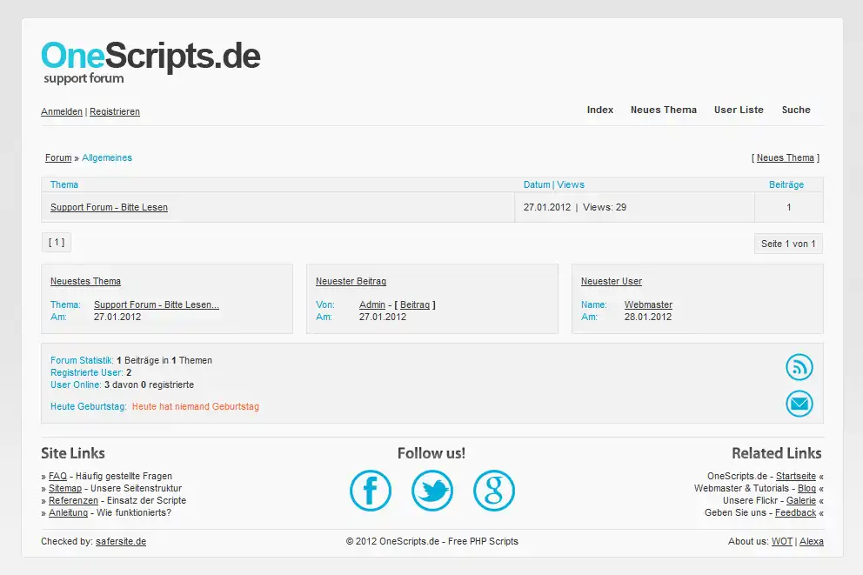
Task: Click the Anmelden link
Action: [x=62, y=111]
